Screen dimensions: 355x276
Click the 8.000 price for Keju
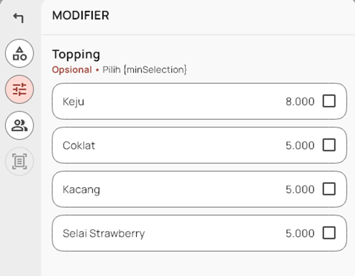coord(300,102)
